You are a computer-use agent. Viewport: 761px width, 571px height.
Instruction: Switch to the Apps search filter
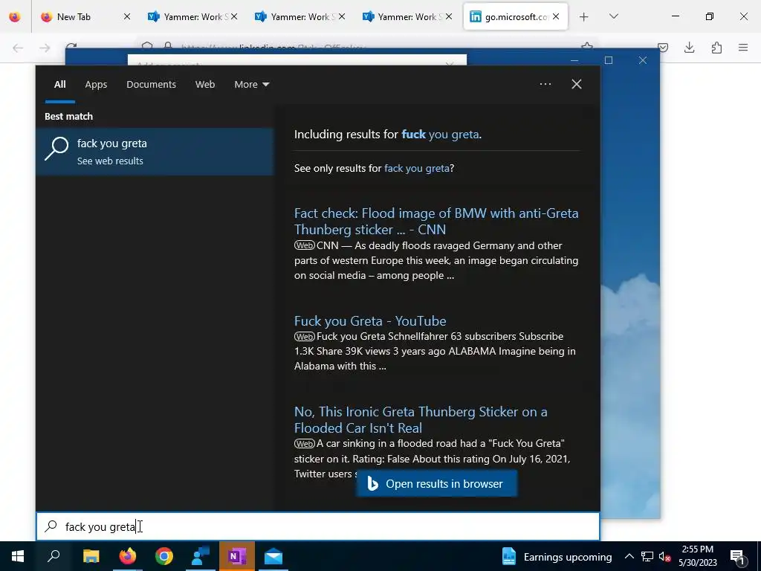point(96,85)
